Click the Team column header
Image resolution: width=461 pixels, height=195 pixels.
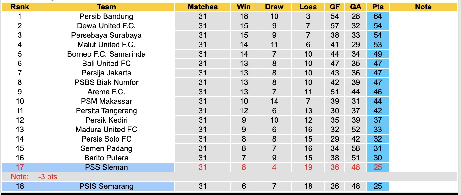(106, 7)
